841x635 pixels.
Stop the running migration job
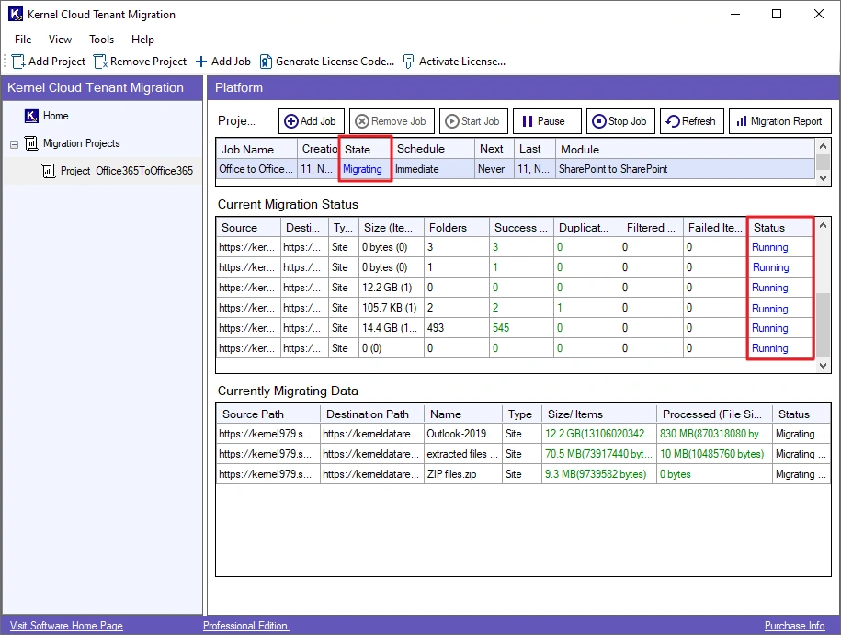[619, 121]
